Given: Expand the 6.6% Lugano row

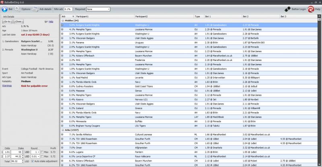Looking at the screenshot, I should pos(62,152).
